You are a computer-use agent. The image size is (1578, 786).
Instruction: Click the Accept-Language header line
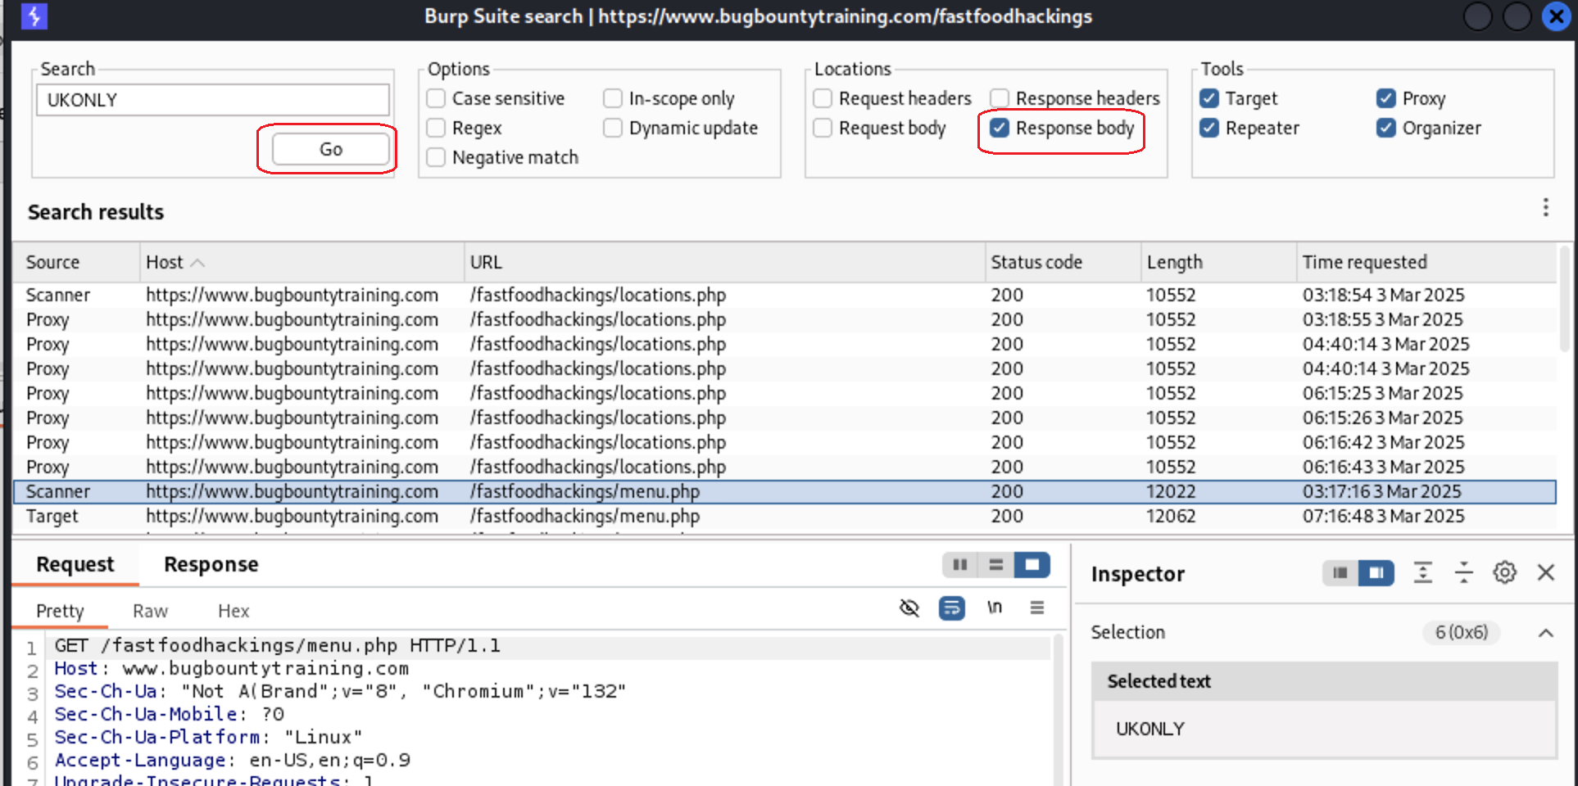pyautogui.click(x=232, y=761)
